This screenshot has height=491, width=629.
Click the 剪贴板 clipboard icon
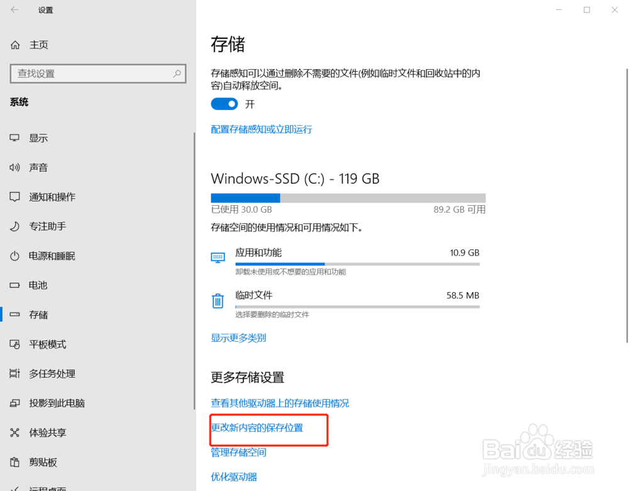[x=14, y=462]
